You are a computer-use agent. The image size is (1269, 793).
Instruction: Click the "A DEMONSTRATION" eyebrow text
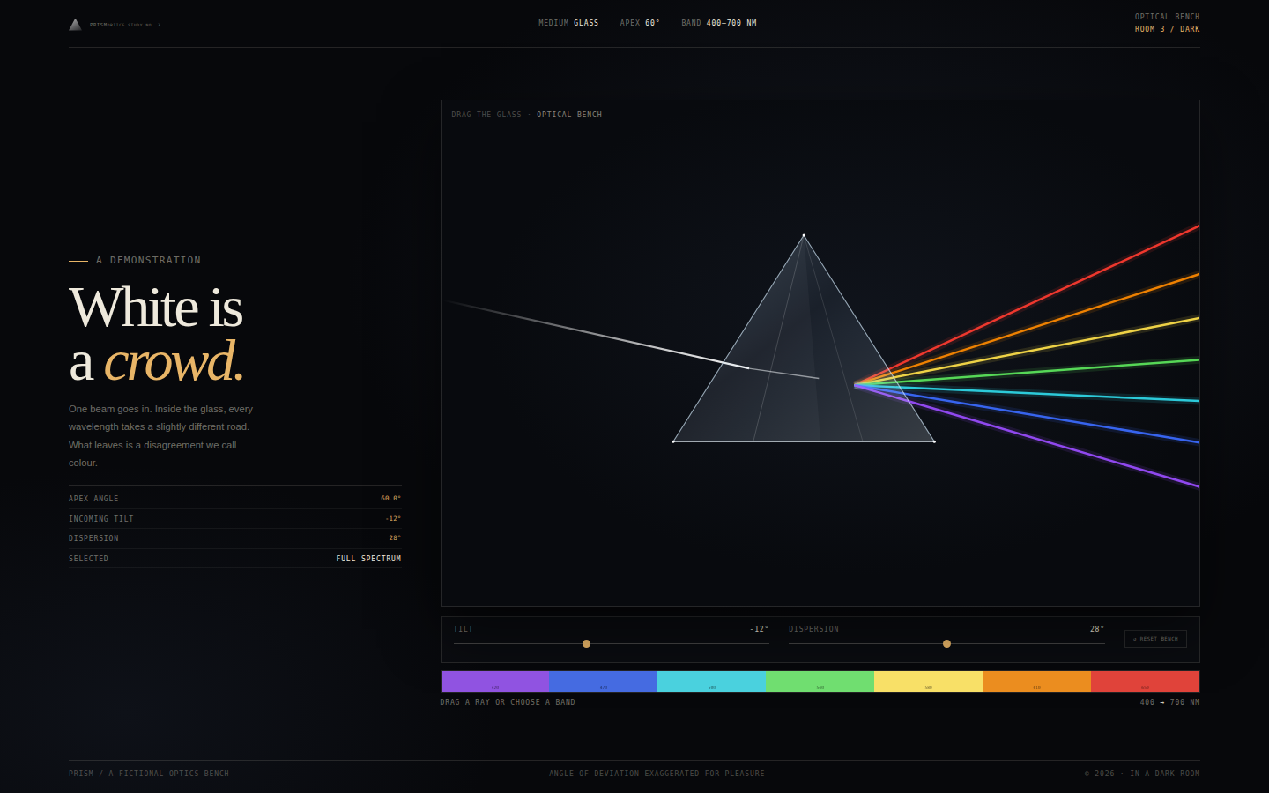[x=148, y=261]
